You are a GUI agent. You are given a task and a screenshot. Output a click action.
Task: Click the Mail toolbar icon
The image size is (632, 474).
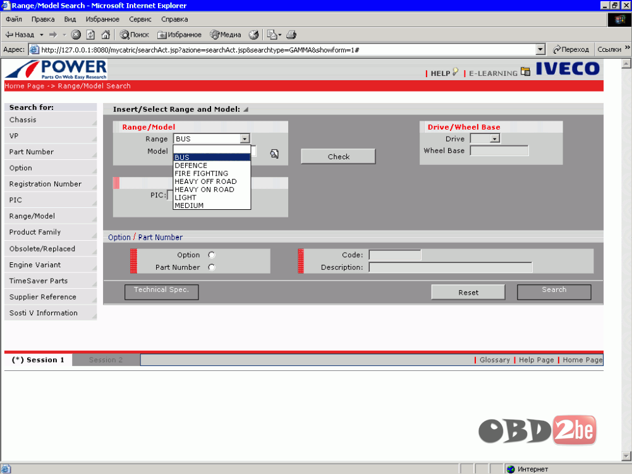tap(272, 35)
